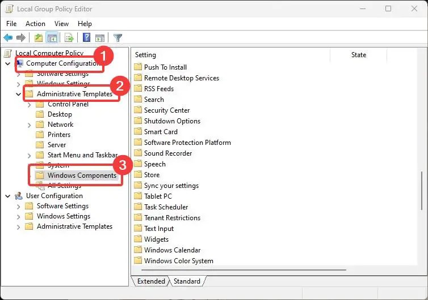Viewport: 428px width, 300px height.
Task: Switch to the Standard tab
Action: tap(187, 281)
